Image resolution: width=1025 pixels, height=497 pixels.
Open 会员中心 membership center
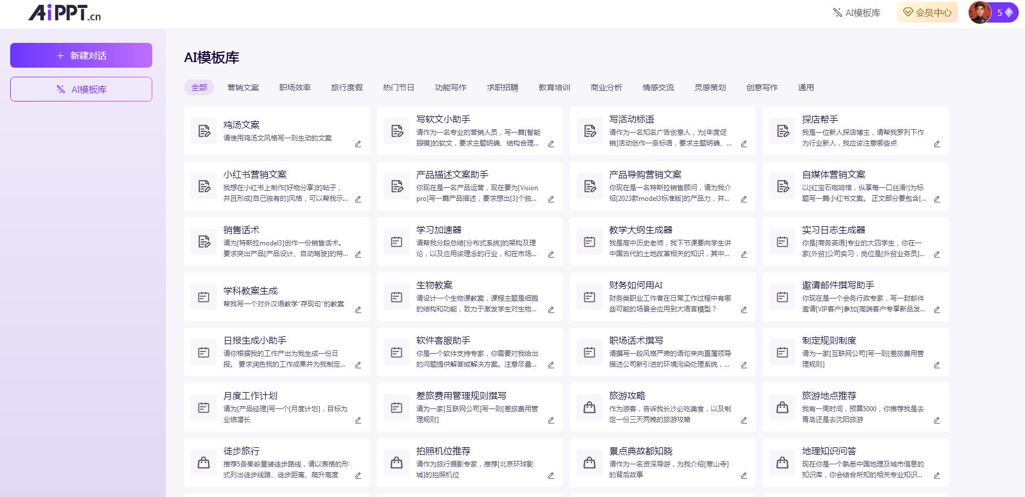click(x=927, y=12)
